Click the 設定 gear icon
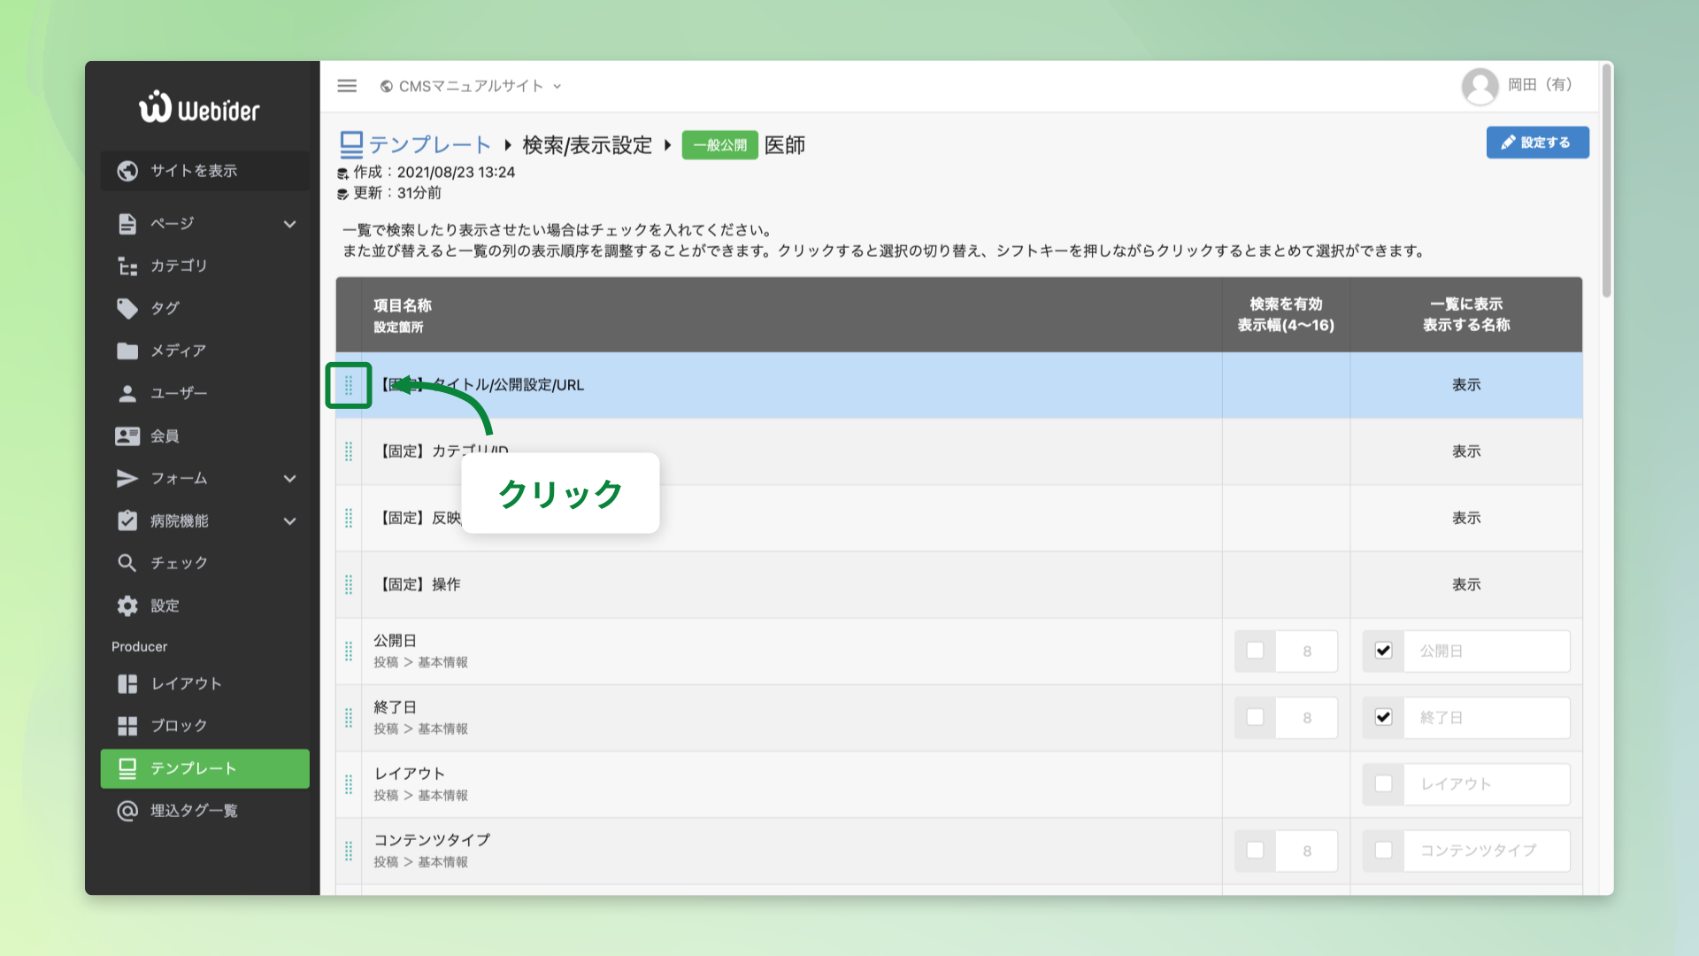This screenshot has height=956, width=1699. pyautogui.click(x=127, y=605)
